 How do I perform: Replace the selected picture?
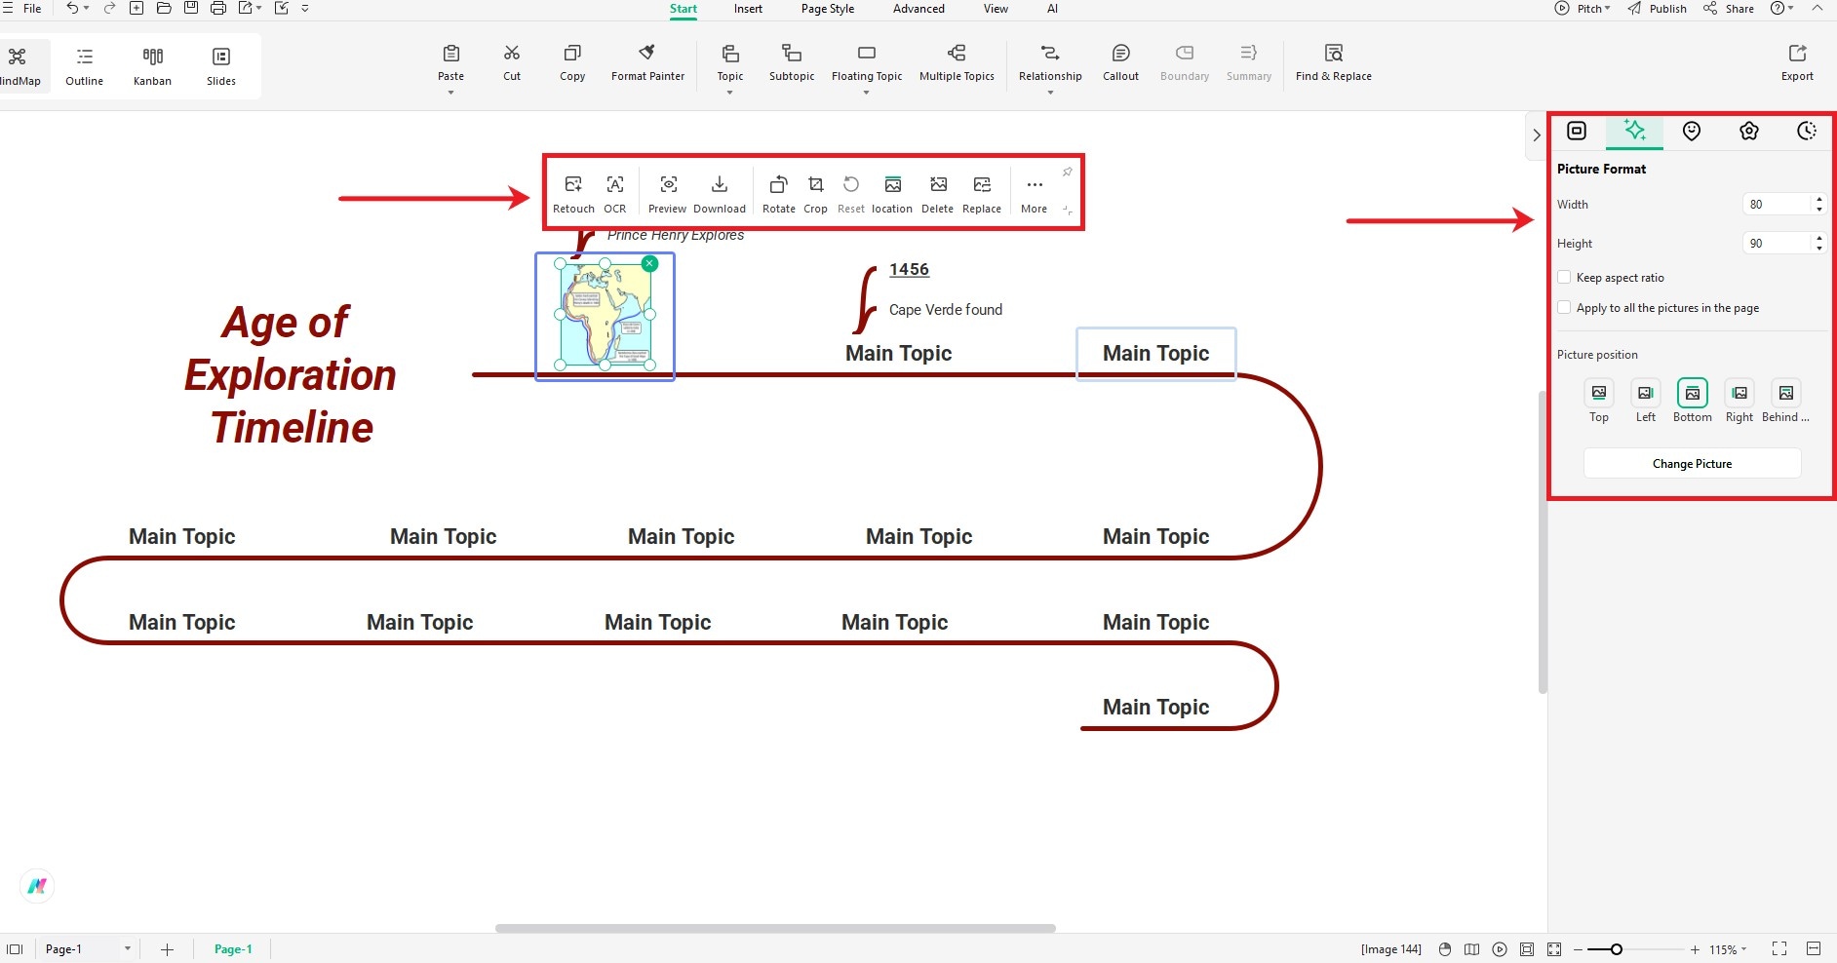982,194
